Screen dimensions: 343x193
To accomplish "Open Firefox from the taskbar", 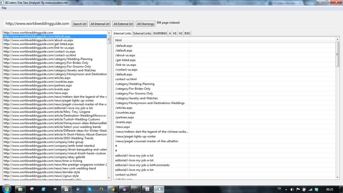I will pyautogui.click(x=101, y=189).
